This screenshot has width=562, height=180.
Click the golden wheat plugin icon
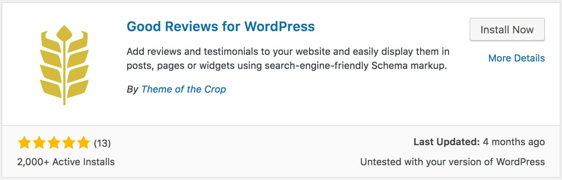tap(64, 65)
